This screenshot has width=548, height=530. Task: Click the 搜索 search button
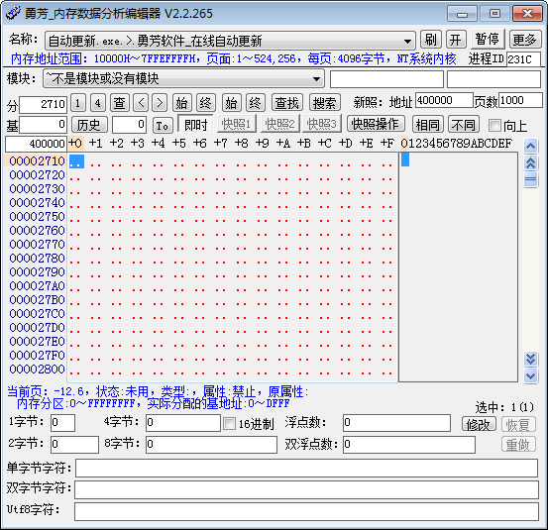(325, 103)
